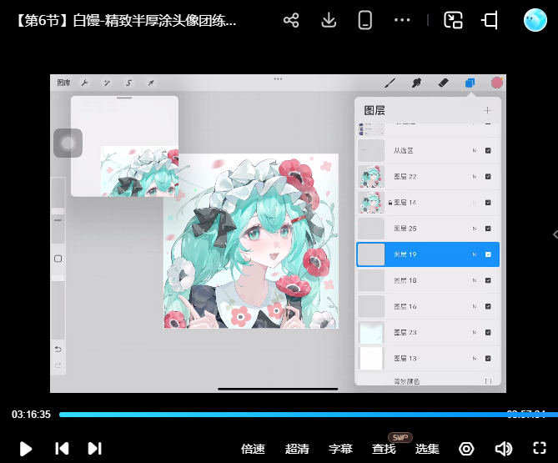The width and height of the screenshot is (558, 463).
Task: Open blend mode N of 图层 22
Action: click(475, 177)
